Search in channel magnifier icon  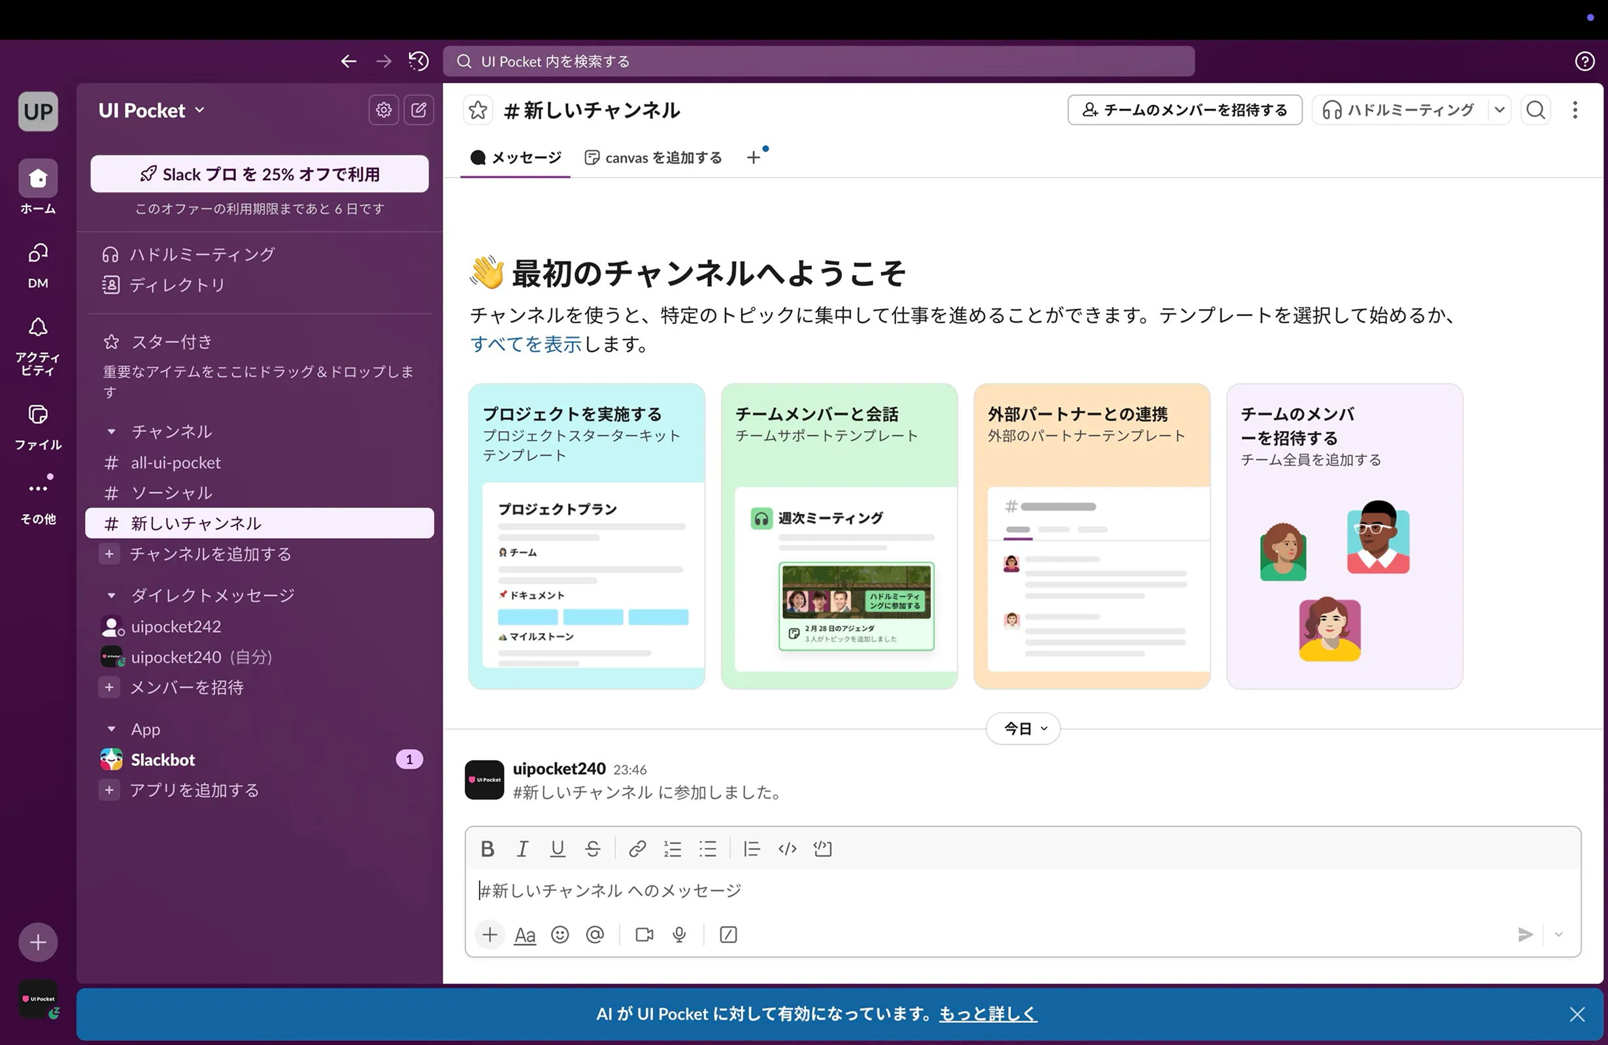[x=1535, y=110]
